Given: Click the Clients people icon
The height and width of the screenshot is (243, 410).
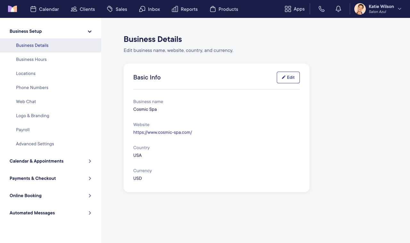Looking at the screenshot, I should click(x=74, y=9).
